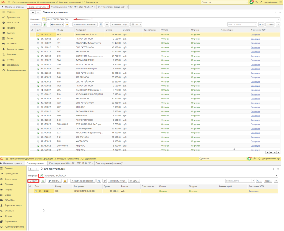Open Завершен link in bottom window row 963

click(254, 191)
